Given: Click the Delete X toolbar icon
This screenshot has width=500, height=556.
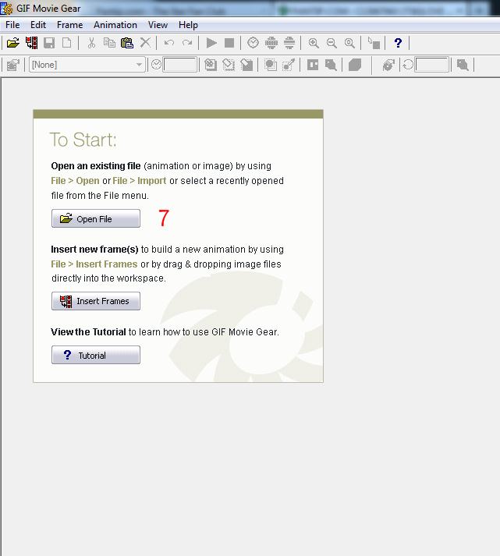Looking at the screenshot, I should click(145, 43).
